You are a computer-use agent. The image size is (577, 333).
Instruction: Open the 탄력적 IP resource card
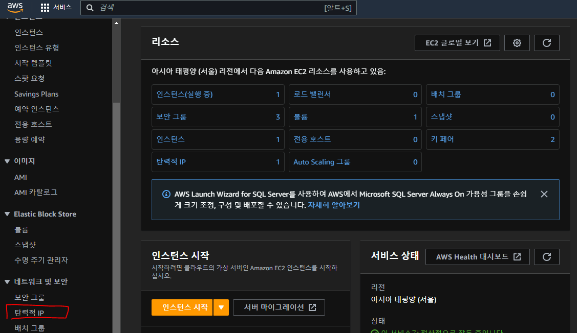tap(218, 162)
